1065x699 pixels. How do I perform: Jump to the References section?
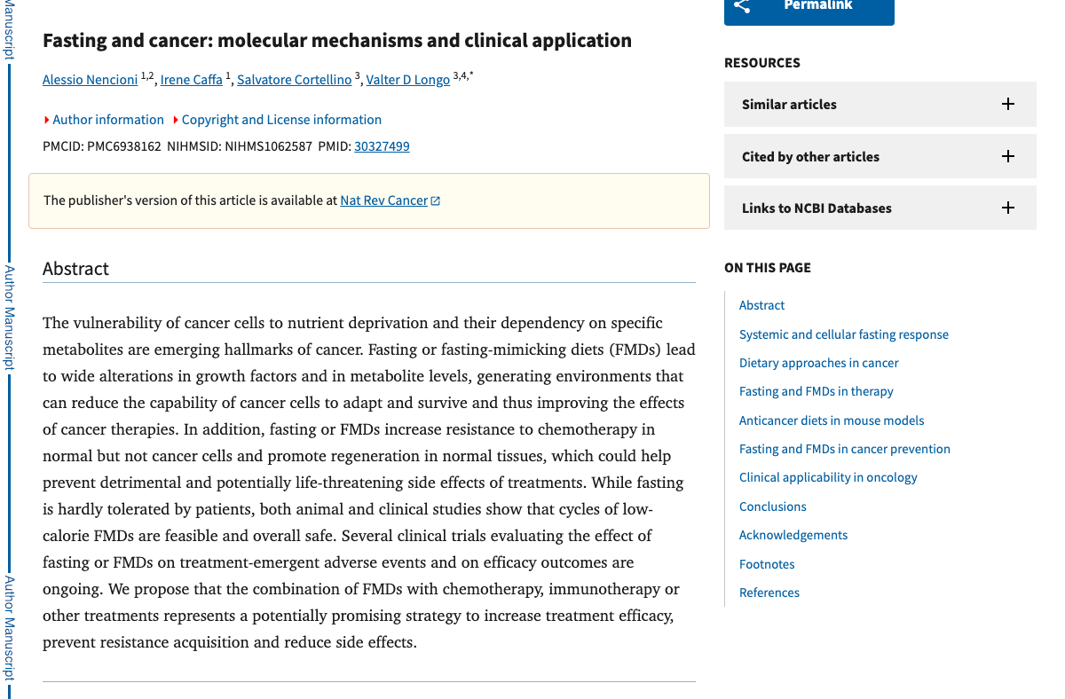coord(769,592)
